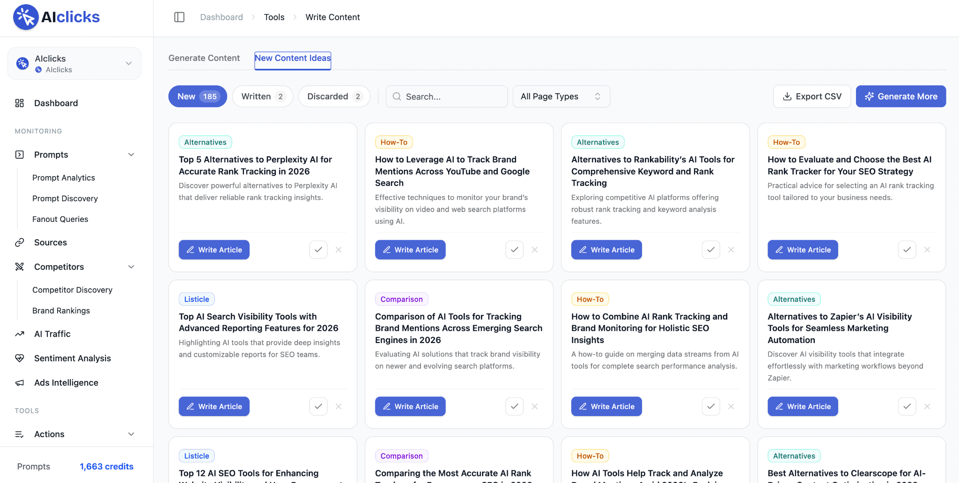Open Competitor Discovery in sidebar
The image size is (959, 483).
(x=73, y=290)
